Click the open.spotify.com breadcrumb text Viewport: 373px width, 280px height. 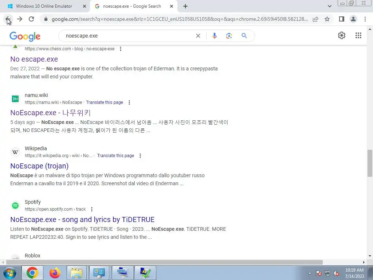coord(55,209)
